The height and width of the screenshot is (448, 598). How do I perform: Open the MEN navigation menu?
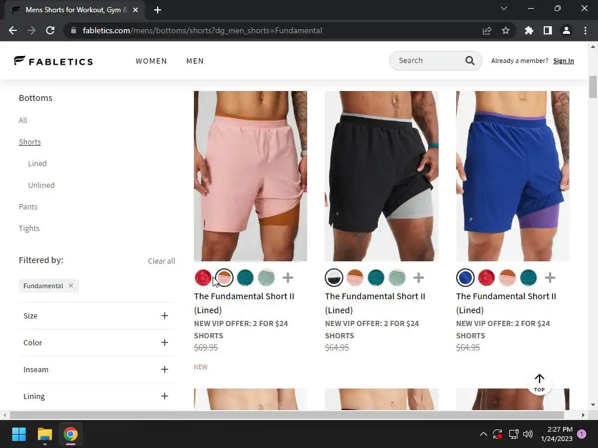(x=195, y=61)
